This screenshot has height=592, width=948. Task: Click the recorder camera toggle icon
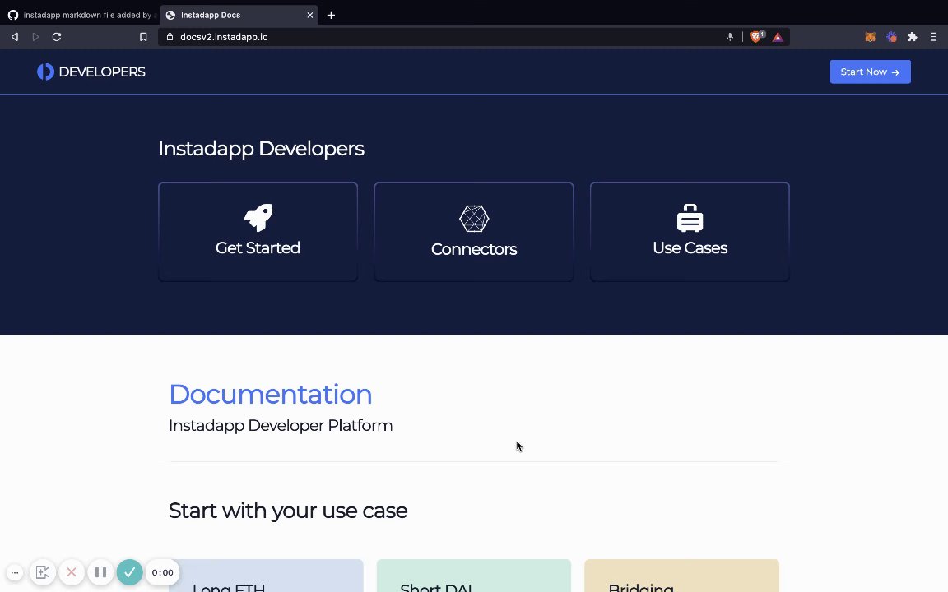click(42, 572)
